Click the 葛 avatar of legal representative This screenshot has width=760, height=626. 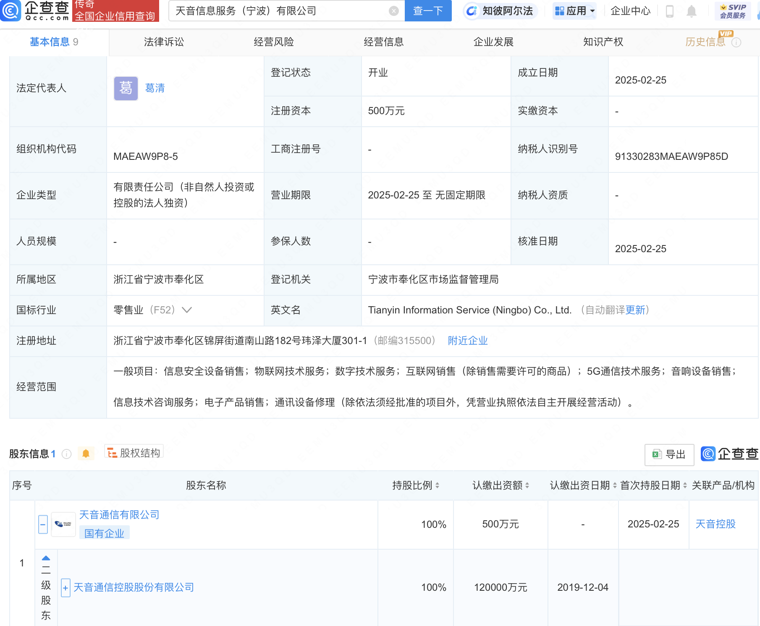126,88
